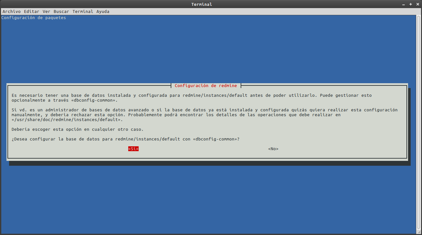Screen dimensions: 422x235
Task: Open the Editar menu
Action: pos(31,11)
